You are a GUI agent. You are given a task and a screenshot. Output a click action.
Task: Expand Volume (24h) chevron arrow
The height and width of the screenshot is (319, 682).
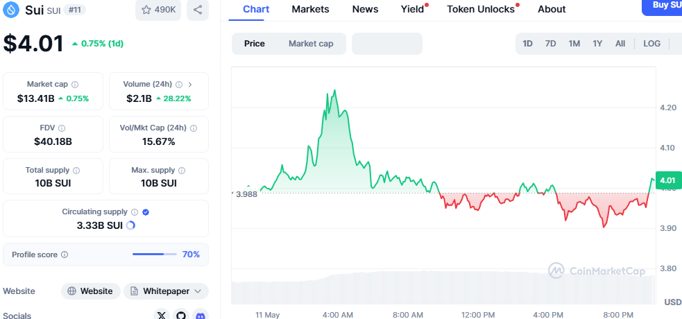(x=190, y=84)
